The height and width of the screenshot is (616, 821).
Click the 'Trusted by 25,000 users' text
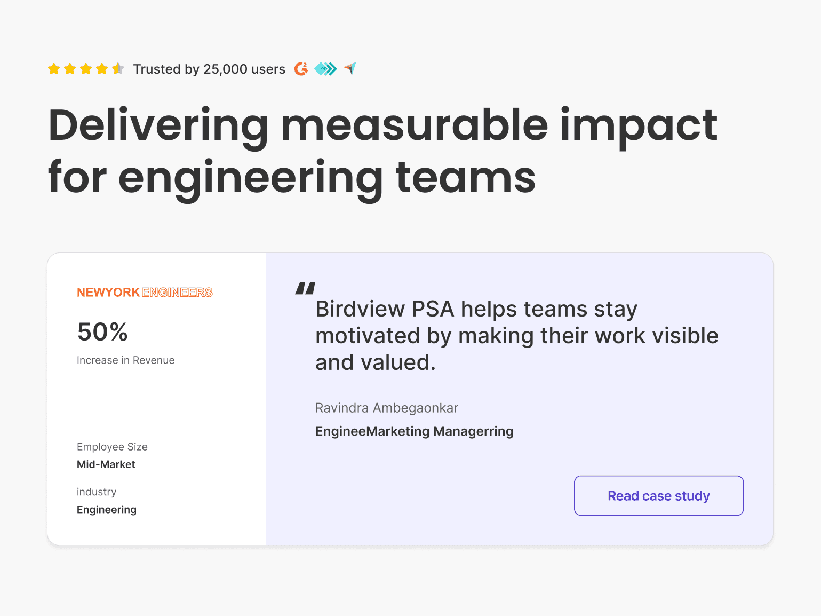[x=209, y=69]
